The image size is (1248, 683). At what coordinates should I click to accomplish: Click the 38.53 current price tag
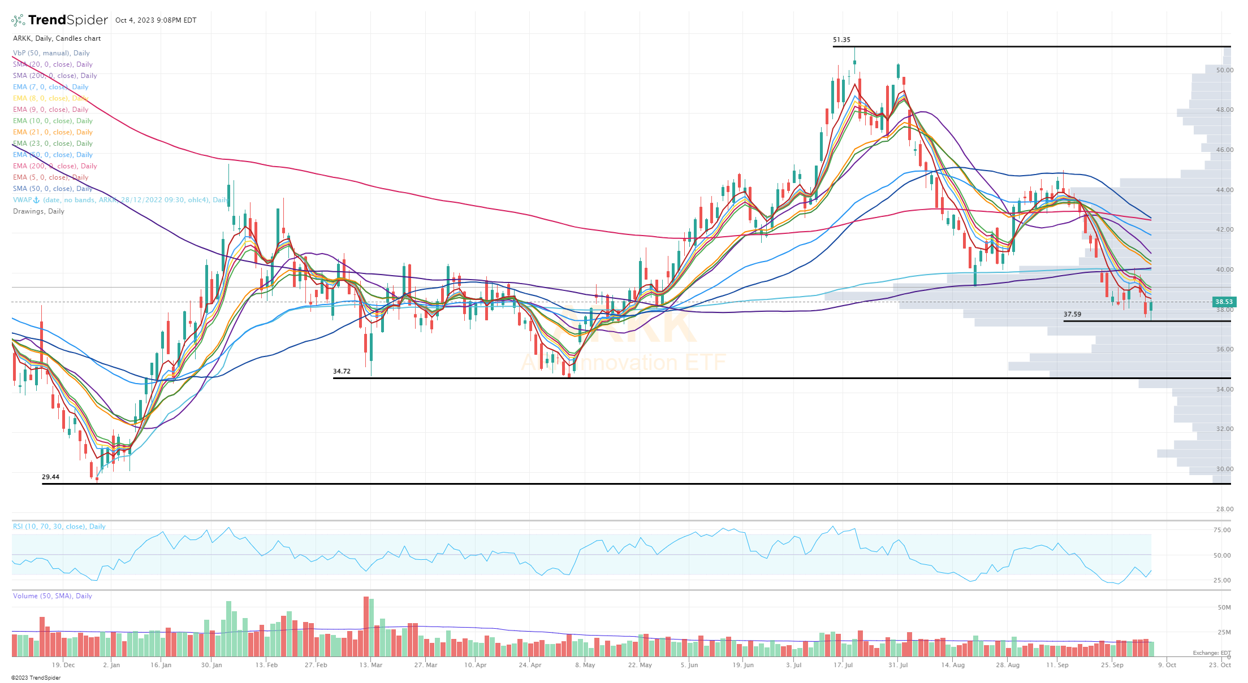point(1224,302)
